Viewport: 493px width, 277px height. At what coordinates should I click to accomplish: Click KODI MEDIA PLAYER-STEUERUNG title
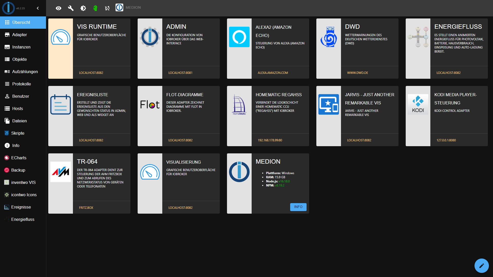(456, 99)
